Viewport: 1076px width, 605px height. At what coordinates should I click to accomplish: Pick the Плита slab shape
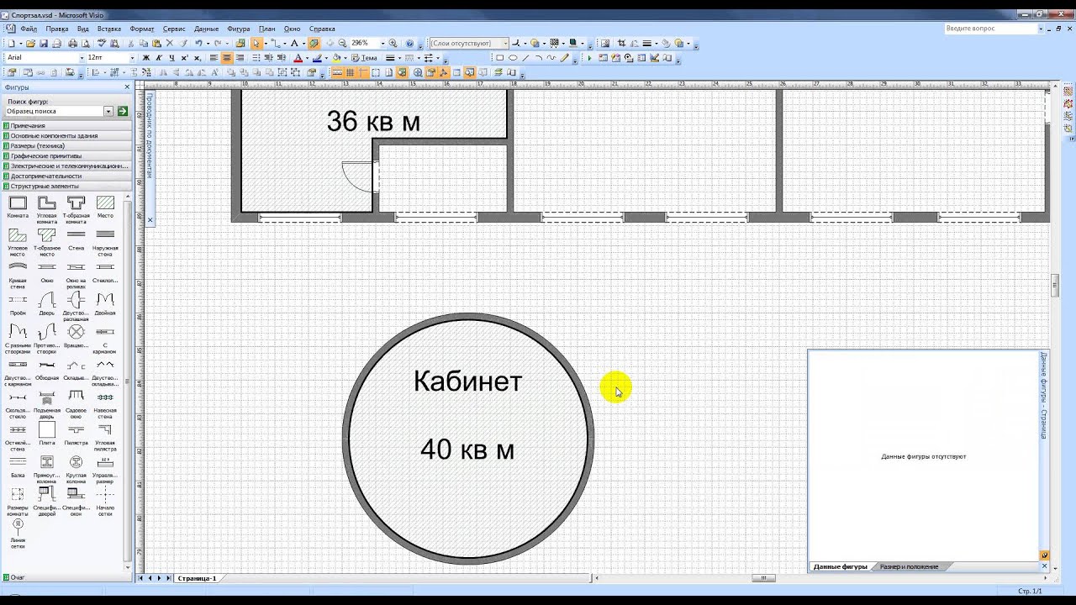(x=47, y=434)
